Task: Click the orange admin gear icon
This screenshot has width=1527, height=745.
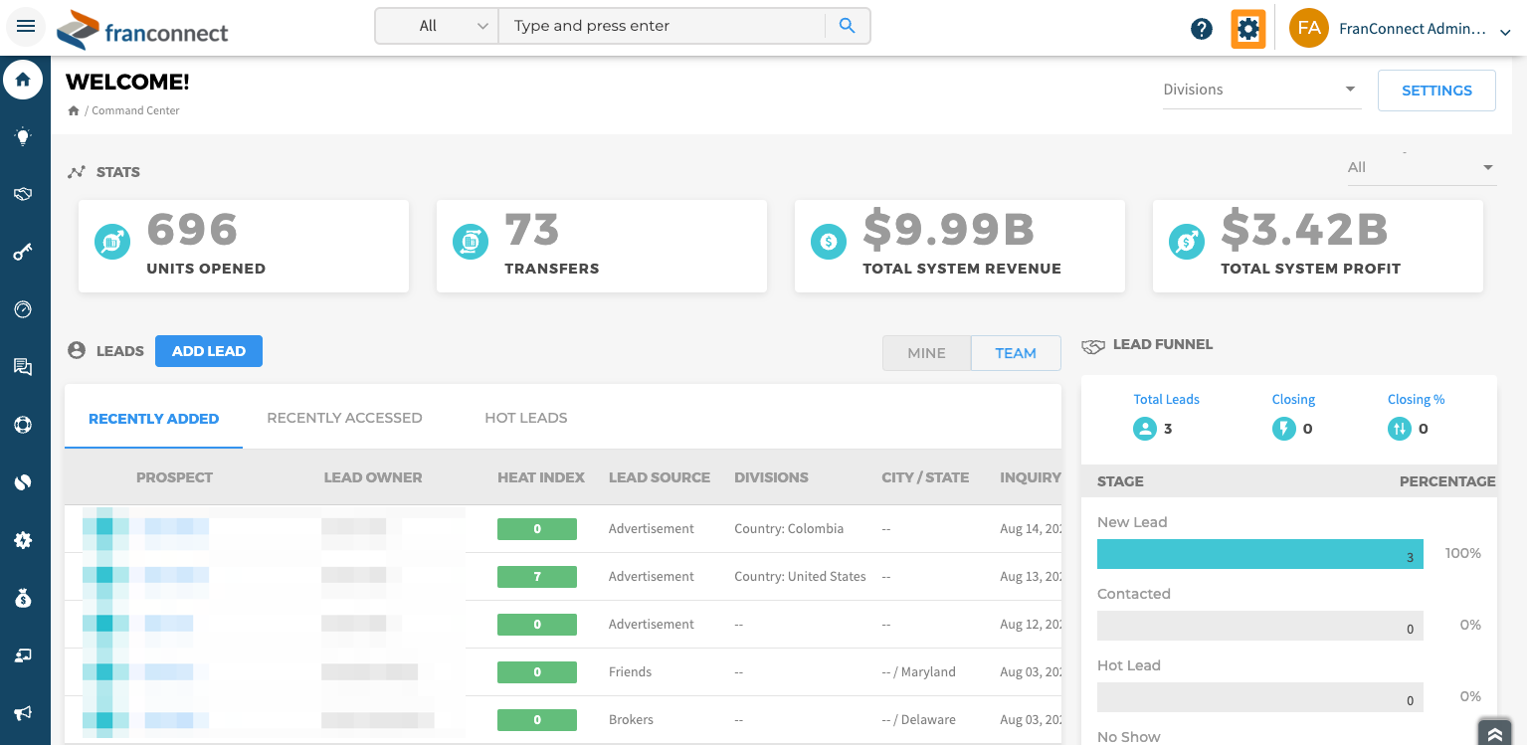Action: coord(1247,29)
